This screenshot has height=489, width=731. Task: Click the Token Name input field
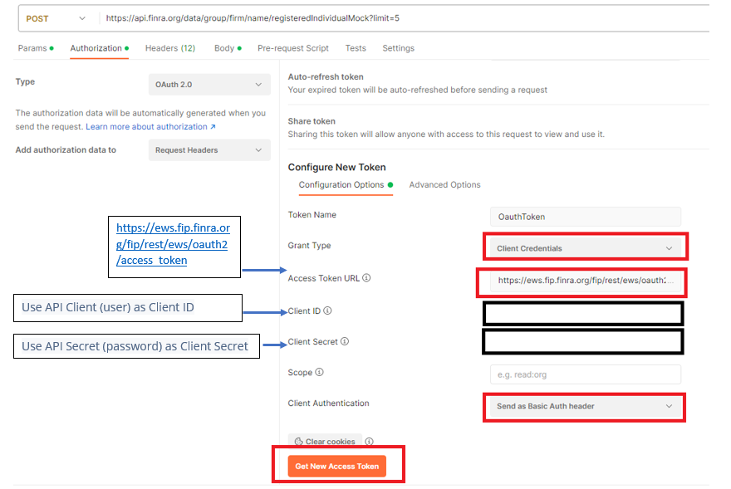tap(585, 217)
